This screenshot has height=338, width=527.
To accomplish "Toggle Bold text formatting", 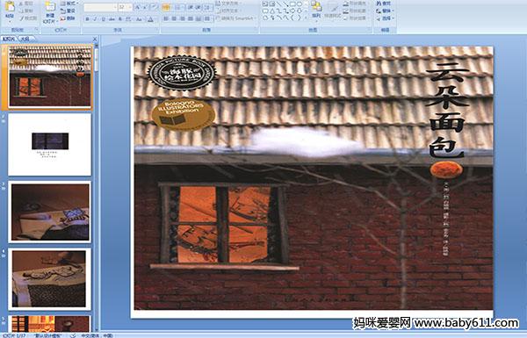I will (87, 19).
